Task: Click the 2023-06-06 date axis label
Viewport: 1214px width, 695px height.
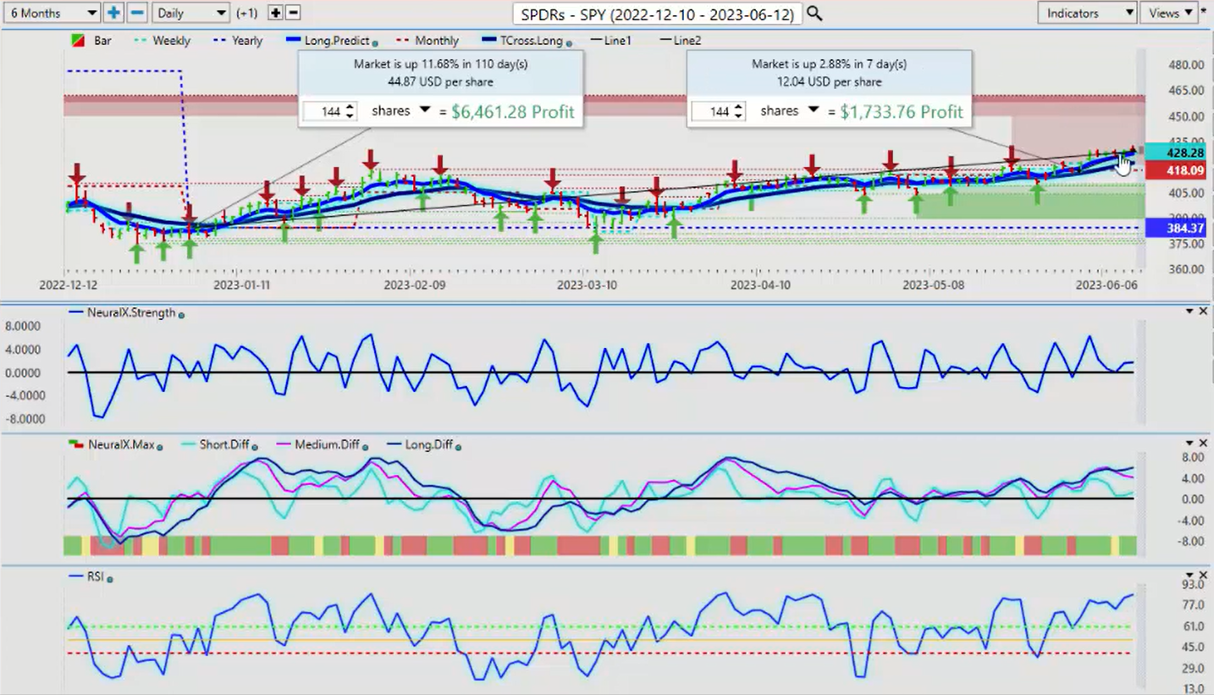Action: point(1106,285)
